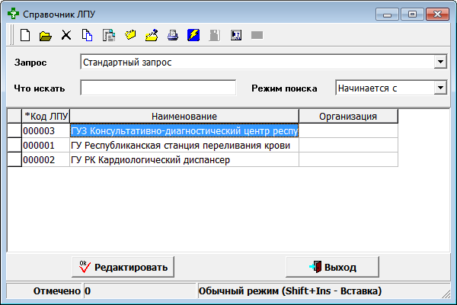Sort by Наименование column header
457x305 pixels.
point(184,116)
